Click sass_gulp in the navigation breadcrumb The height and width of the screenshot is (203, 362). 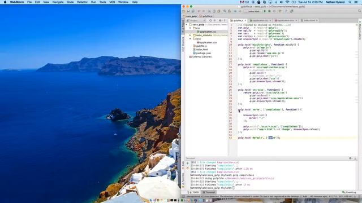click(x=190, y=16)
